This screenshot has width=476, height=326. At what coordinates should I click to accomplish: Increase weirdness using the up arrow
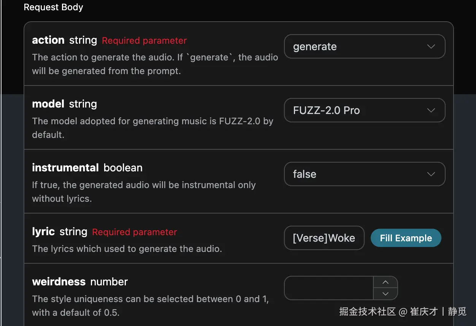click(385, 282)
